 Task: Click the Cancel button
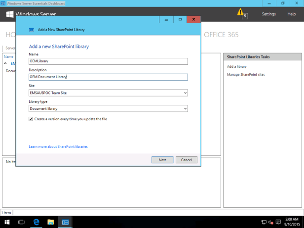(187, 160)
